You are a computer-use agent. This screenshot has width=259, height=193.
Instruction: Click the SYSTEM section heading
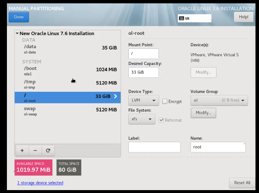pyautogui.click(x=32, y=62)
